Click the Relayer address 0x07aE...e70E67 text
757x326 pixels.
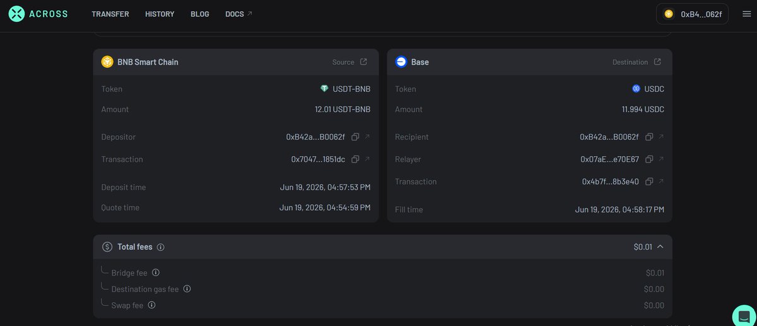click(x=609, y=159)
